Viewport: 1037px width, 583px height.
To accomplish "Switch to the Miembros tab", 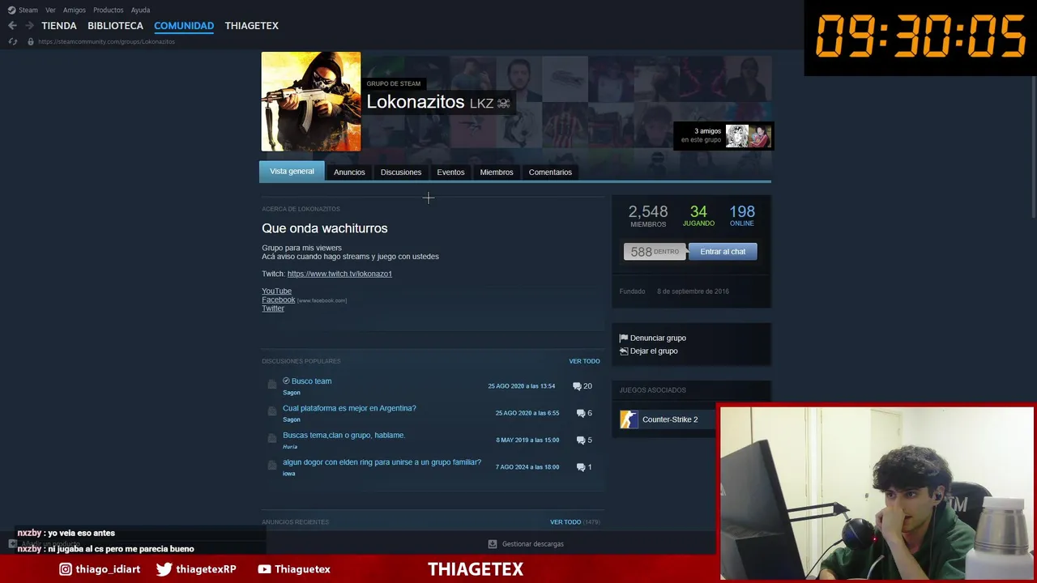I will pos(497,172).
